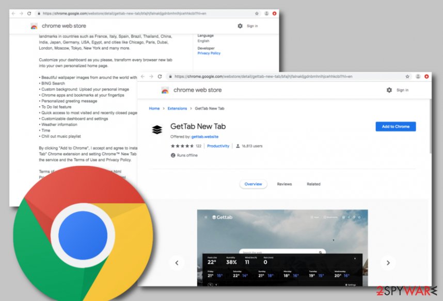Click the users icon beside 16,813 users
The width and height of the screenshot is (443, 301).
point(238,146)
